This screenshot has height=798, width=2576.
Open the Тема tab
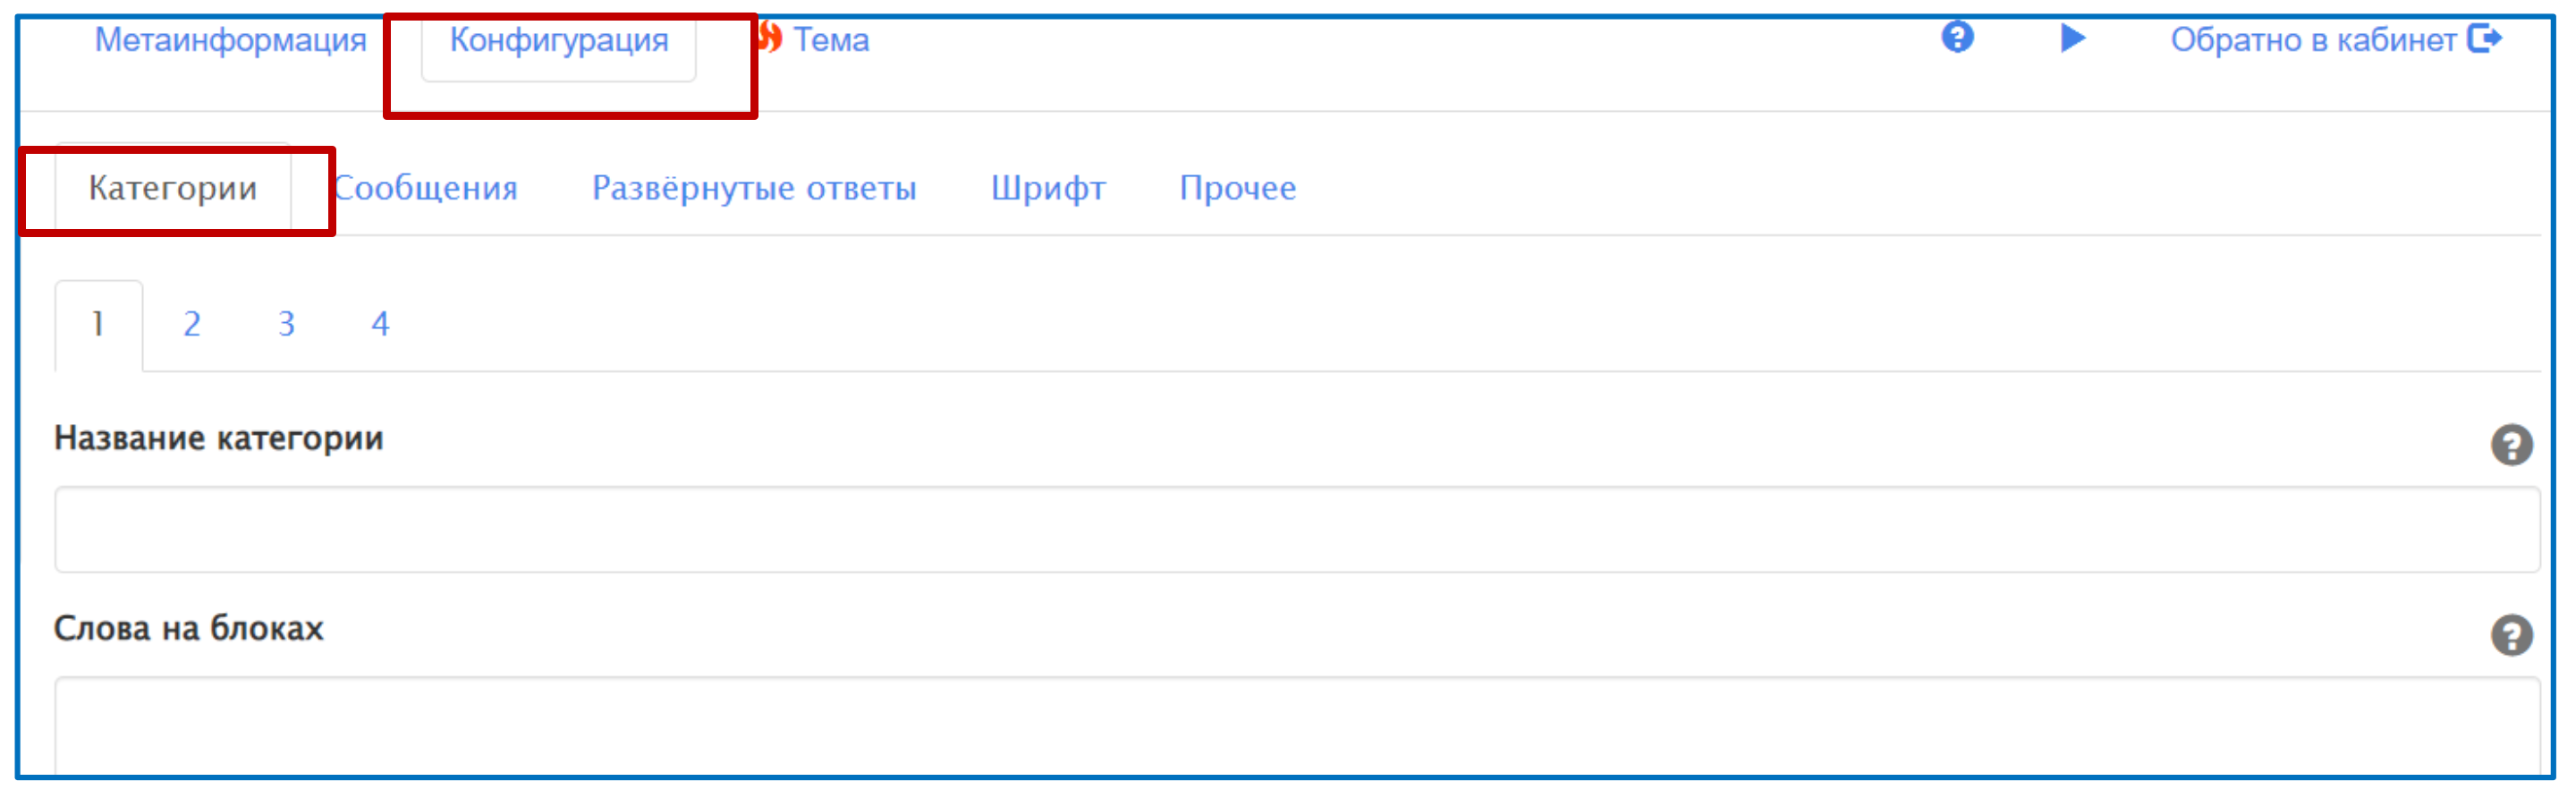pos(830,40)
